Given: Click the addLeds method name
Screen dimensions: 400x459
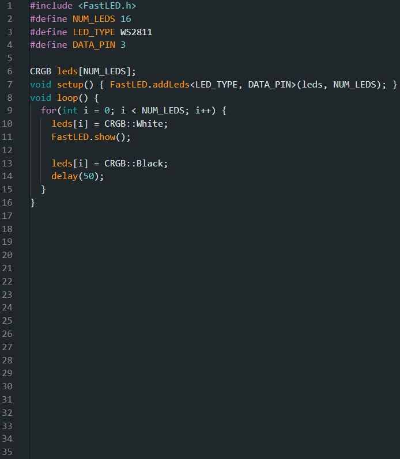Looking at the screenshot, I should 171,85.
